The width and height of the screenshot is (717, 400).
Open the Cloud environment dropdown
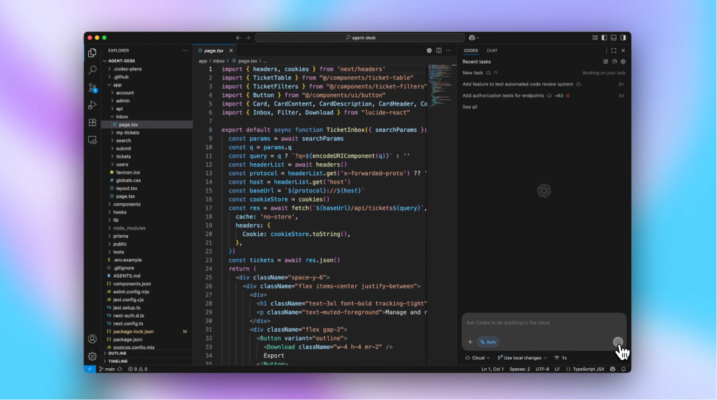pos(478,358)
